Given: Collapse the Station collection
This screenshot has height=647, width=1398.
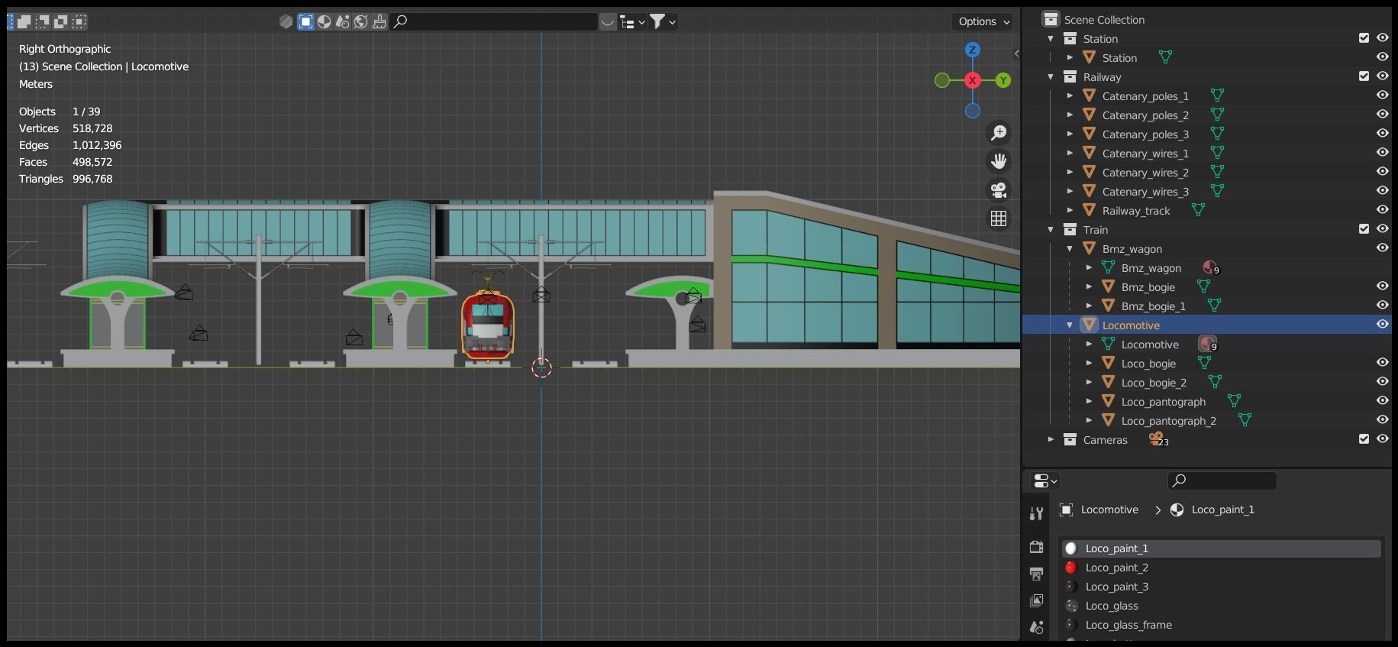Looking at the screenshot, I should (x=1051, y=38).
